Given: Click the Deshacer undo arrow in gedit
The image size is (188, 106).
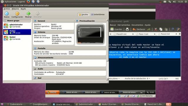Looking at the screenshot, I should [x=134, y=29].
